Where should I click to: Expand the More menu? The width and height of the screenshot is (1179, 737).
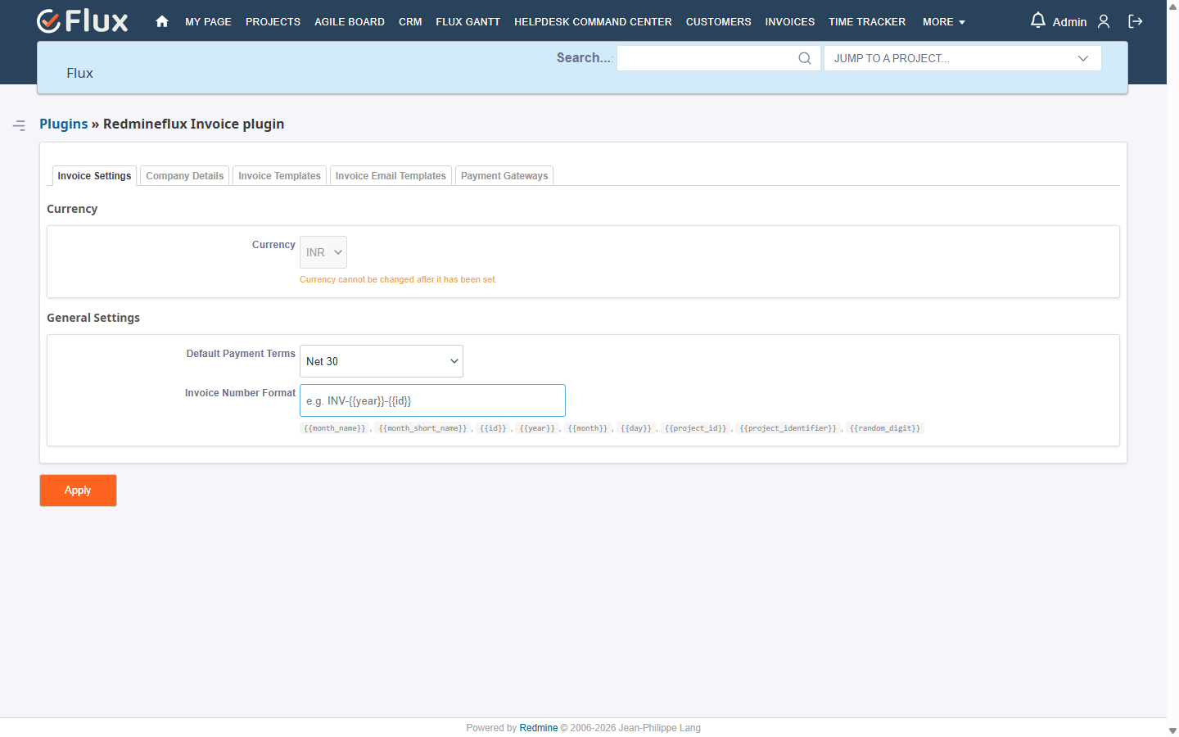pos(943,22)
